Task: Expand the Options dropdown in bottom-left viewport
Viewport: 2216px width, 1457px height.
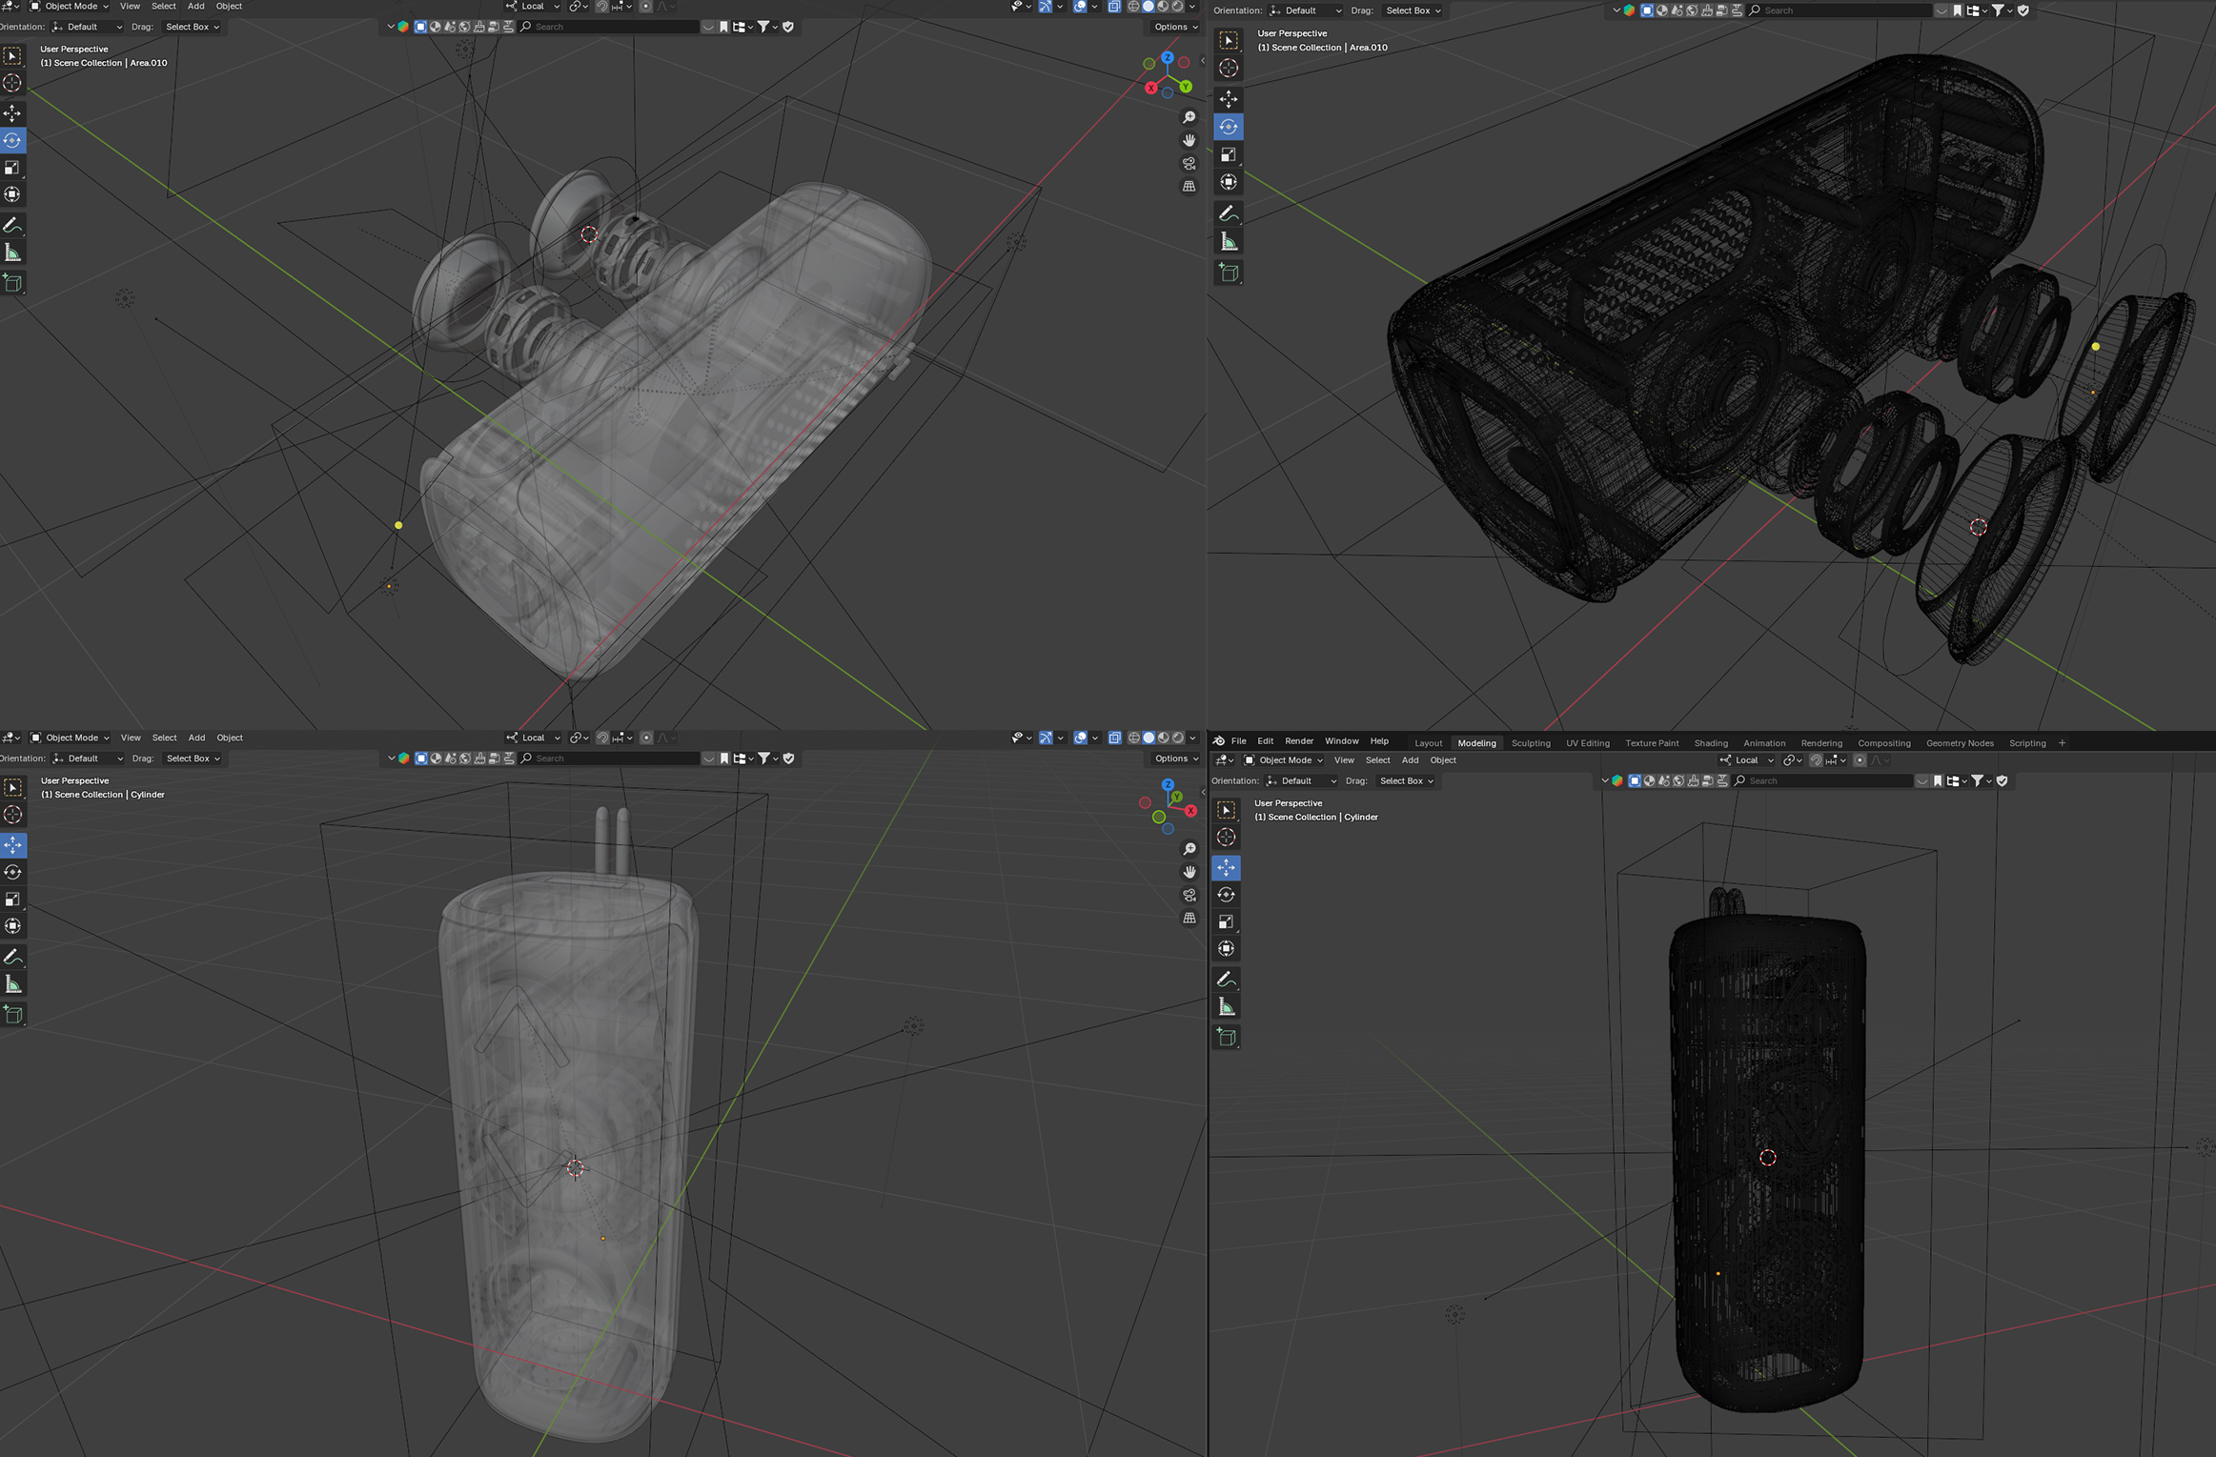Action: pyautogui.click(x=1175, y=759)
